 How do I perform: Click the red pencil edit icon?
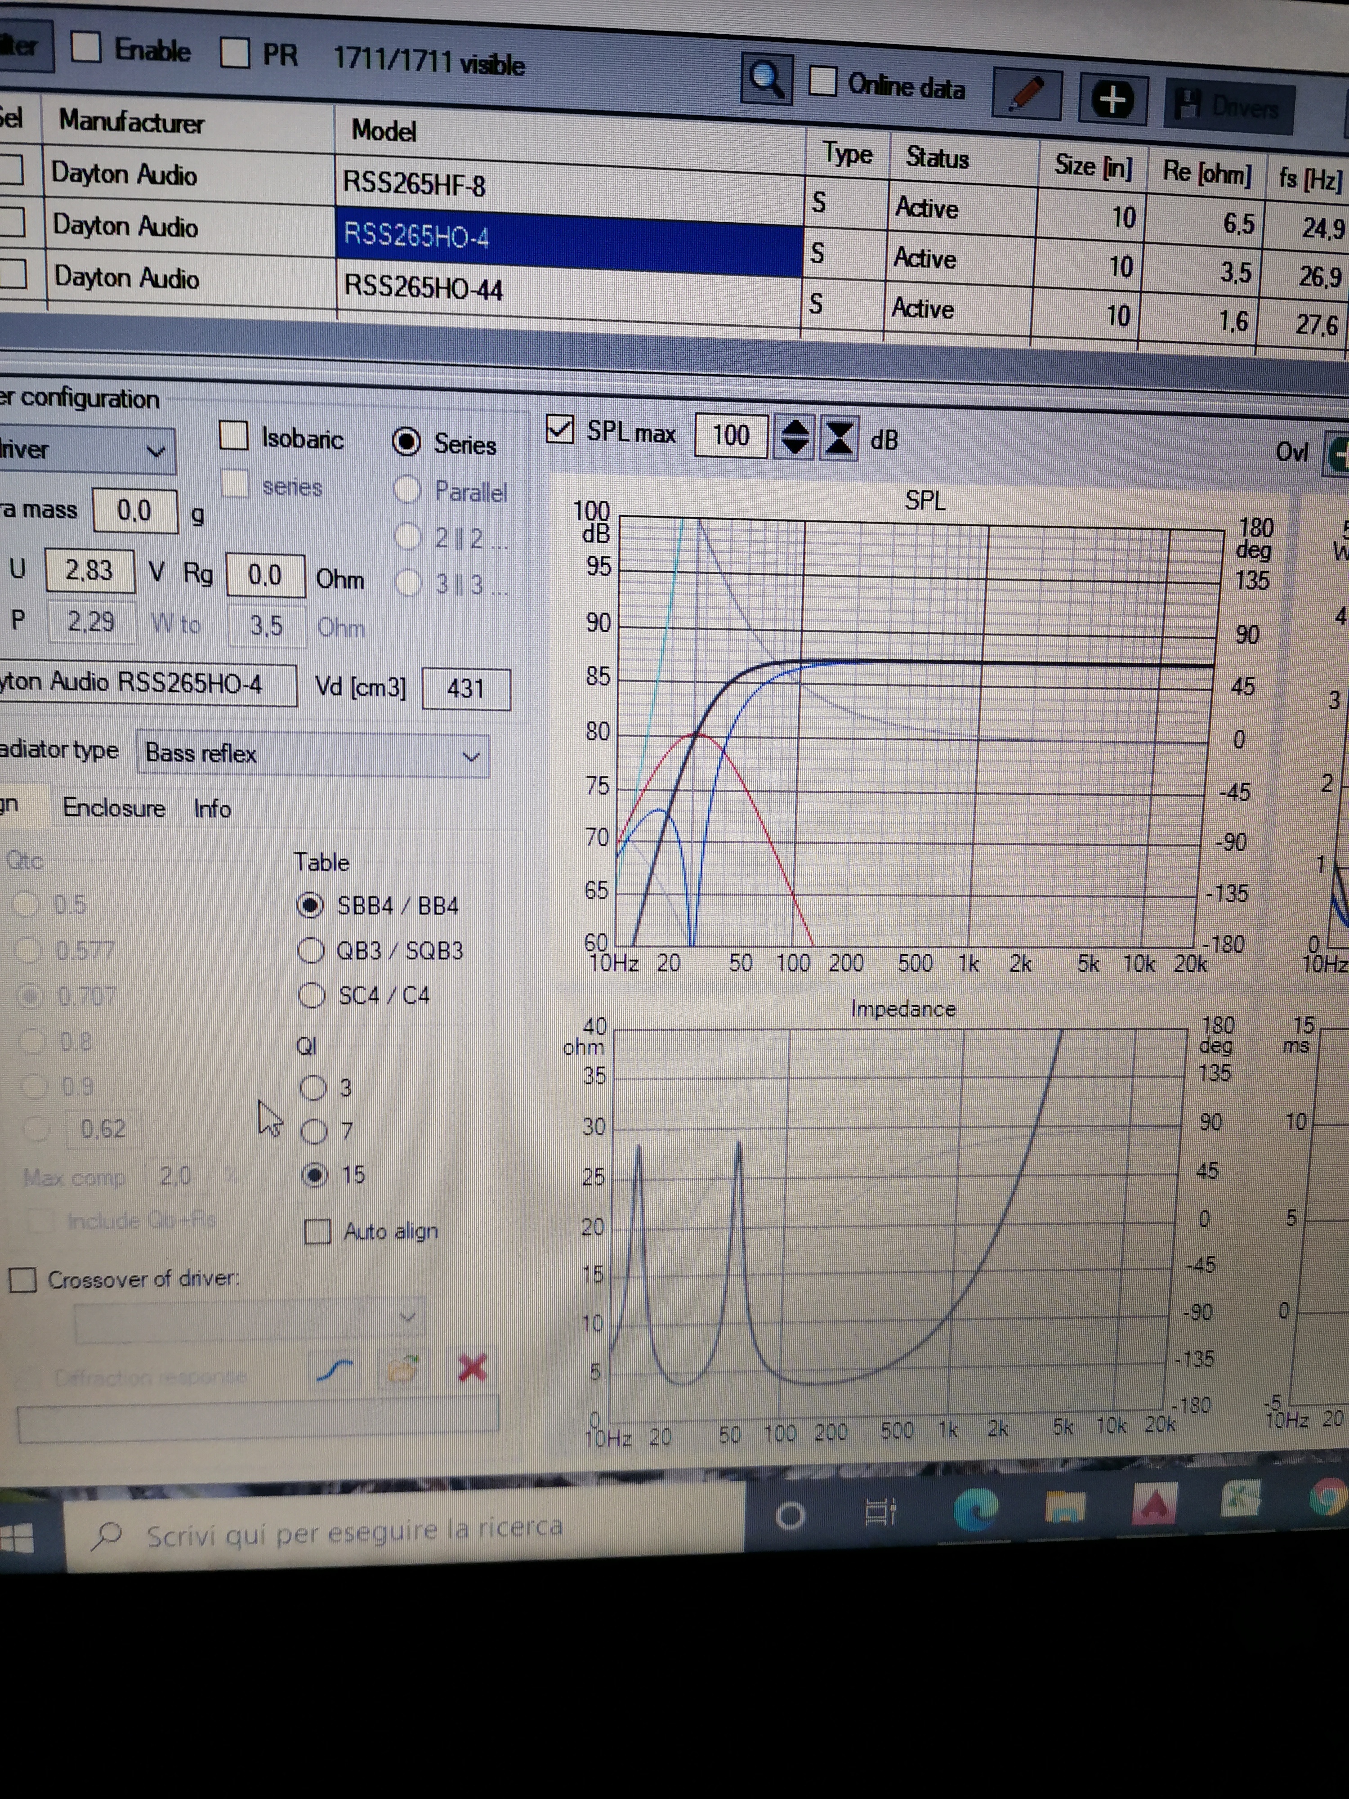click(1027, 95)
